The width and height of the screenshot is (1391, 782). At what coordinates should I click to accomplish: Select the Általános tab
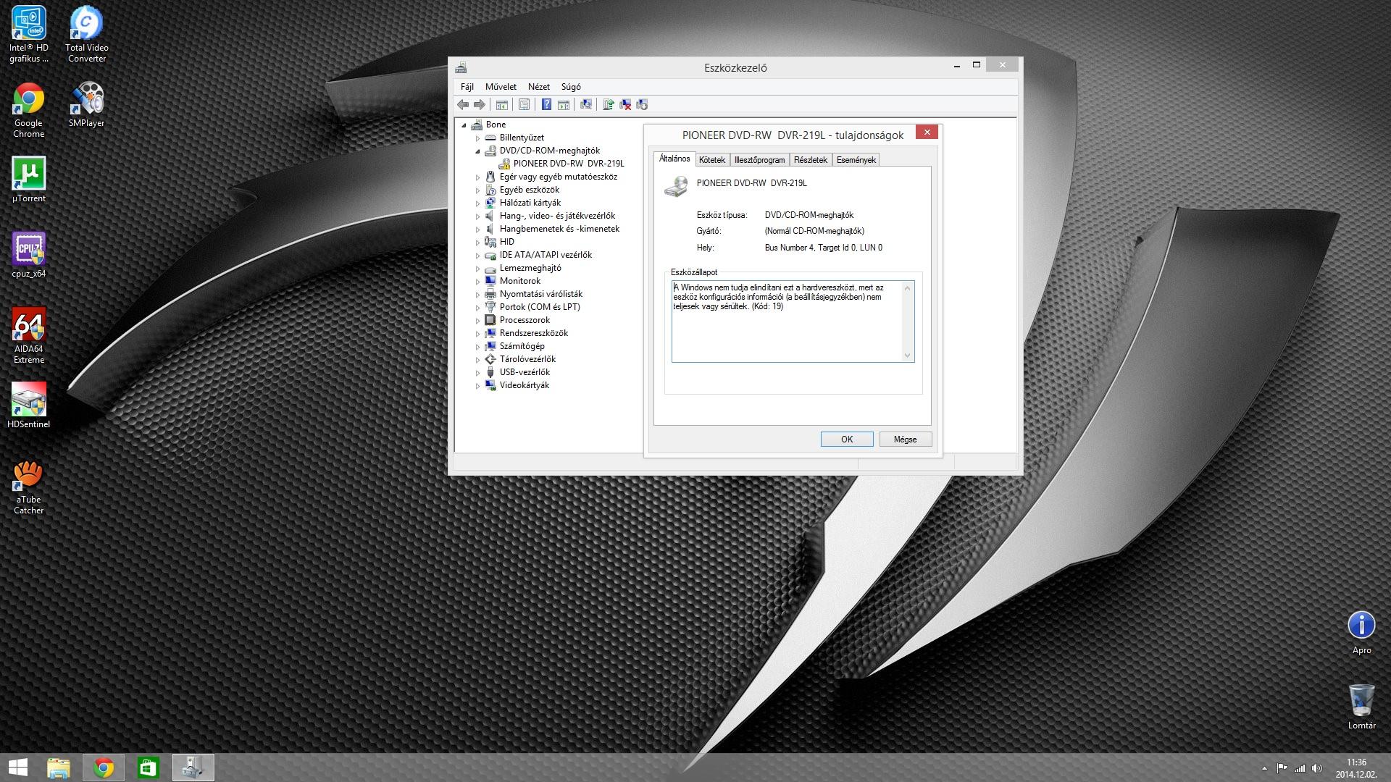[x=674, y=159]
